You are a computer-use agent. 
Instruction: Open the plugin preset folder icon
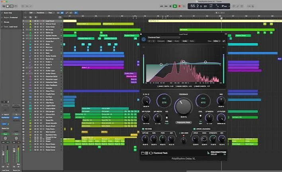point(143,153)
